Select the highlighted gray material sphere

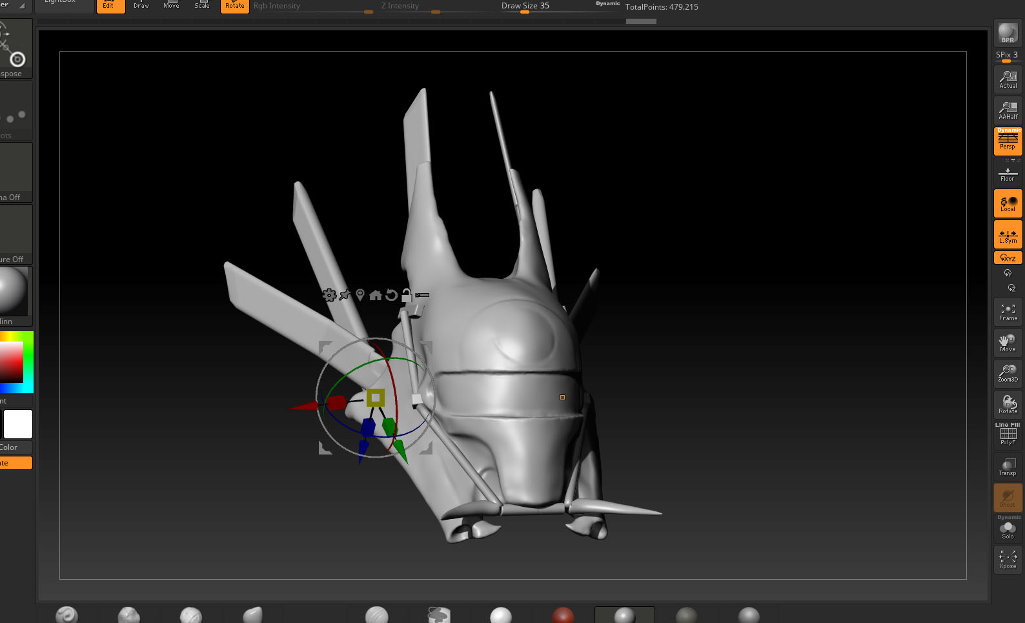click(x=624, y=615)
